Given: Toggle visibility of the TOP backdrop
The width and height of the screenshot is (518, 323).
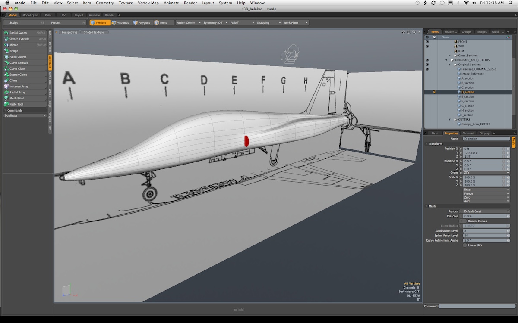Looking at the screenshot, I should pyautogui.click(x=427, y=46).
